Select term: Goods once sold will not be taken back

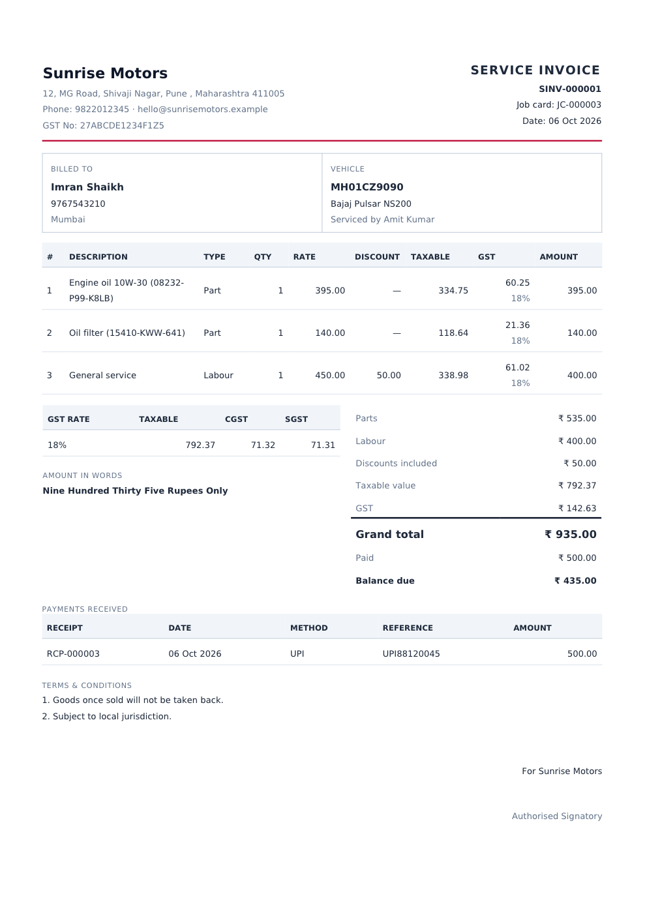133,700
